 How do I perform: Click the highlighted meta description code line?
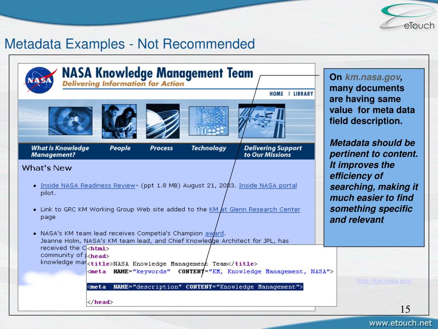pos(195,287)
